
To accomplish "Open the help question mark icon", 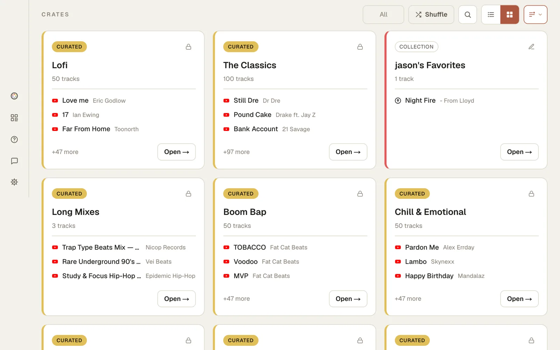I will (14, 139).
